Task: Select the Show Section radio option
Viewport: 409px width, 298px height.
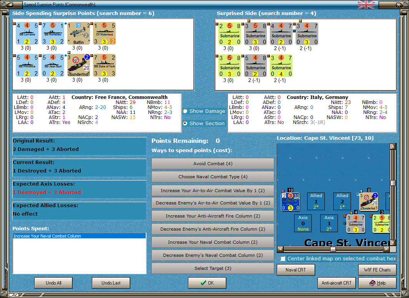Action: 185,123
